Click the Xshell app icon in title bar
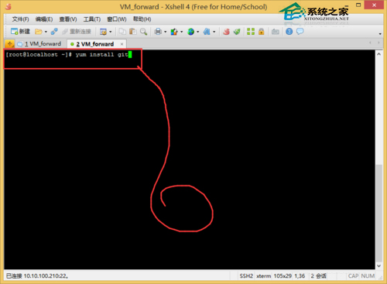The width and height of the screenshot is (387, 284). tap(8, 6)
